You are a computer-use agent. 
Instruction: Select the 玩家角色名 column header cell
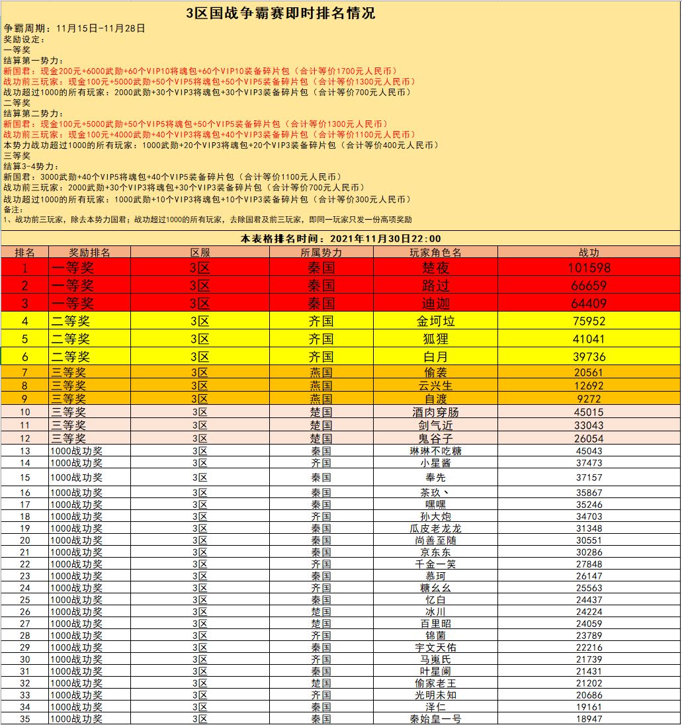point(435,253)
